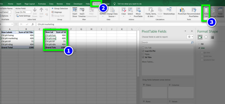This screenshot has height=104, width=225.
Task: Select cell Chi phí lương in column A
Action: [x=10, y=35]
